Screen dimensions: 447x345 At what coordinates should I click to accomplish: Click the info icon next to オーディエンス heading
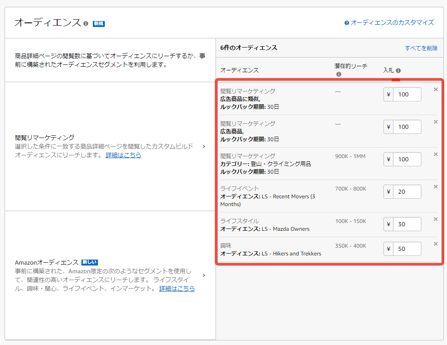(86, 23)
